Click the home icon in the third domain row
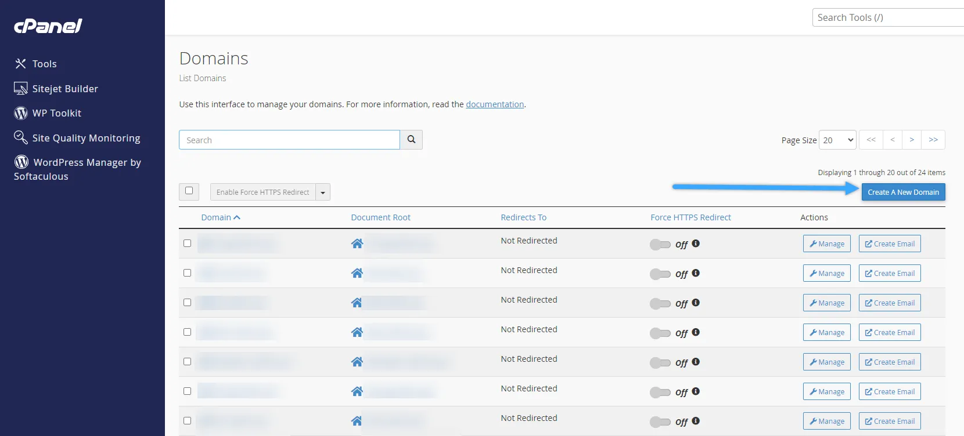The image size is (964, 436). tap(357, 303)
